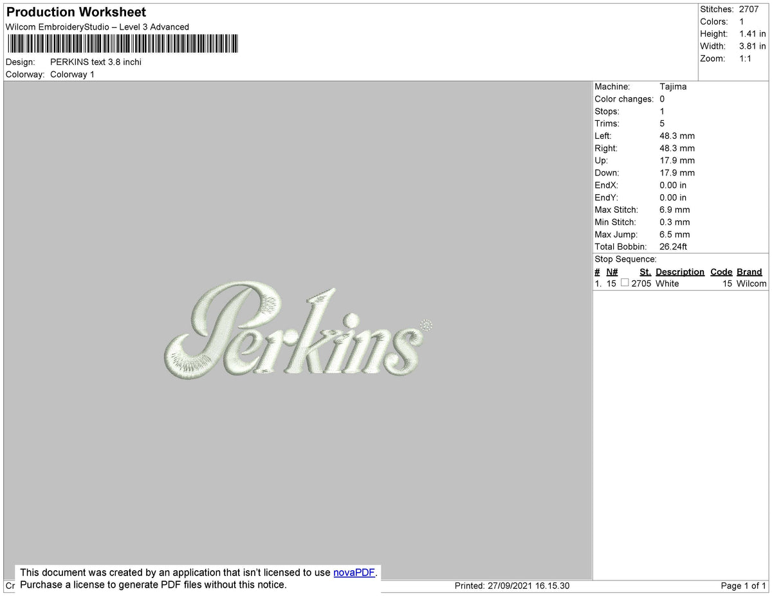Screen dimensions: 772x596
Task: Click the 'Code' column header
Action: tap(721, 272)
